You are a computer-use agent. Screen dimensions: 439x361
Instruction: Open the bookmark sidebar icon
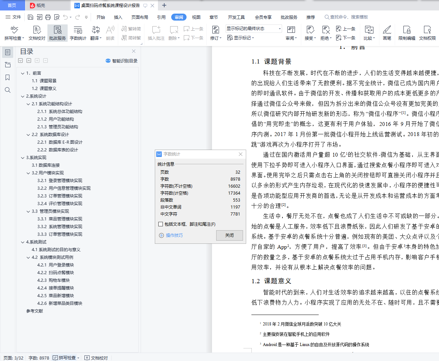click(x=8, y=77)
